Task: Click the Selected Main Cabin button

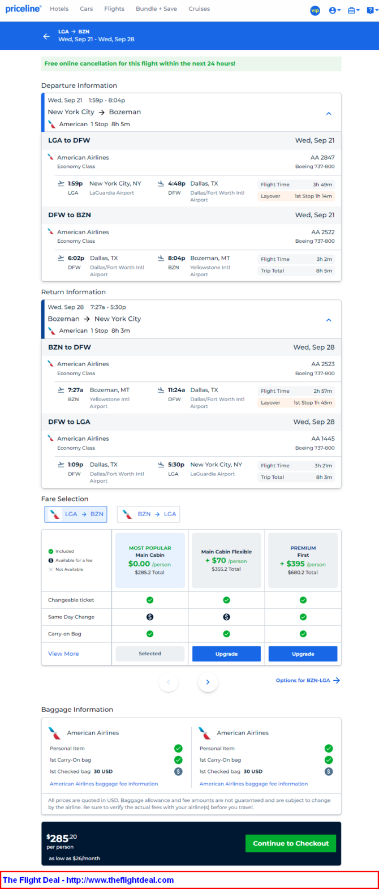Action: [150, 654]
